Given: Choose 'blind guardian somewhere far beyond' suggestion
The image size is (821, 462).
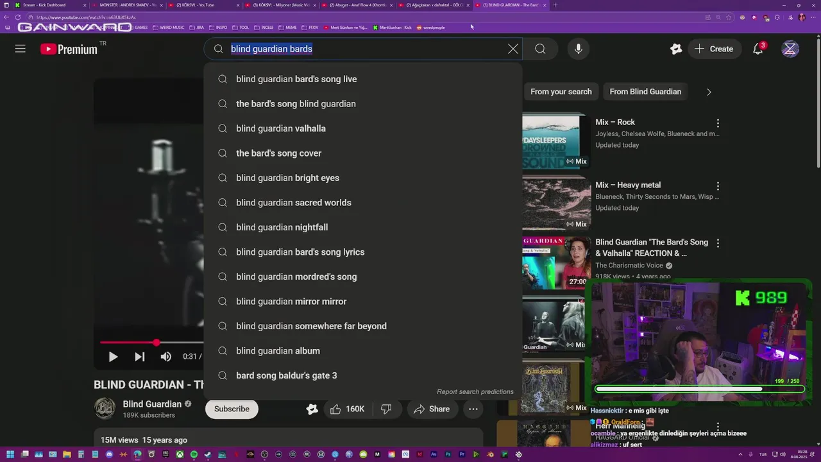Looking at the screenshot, I should 363,326.
